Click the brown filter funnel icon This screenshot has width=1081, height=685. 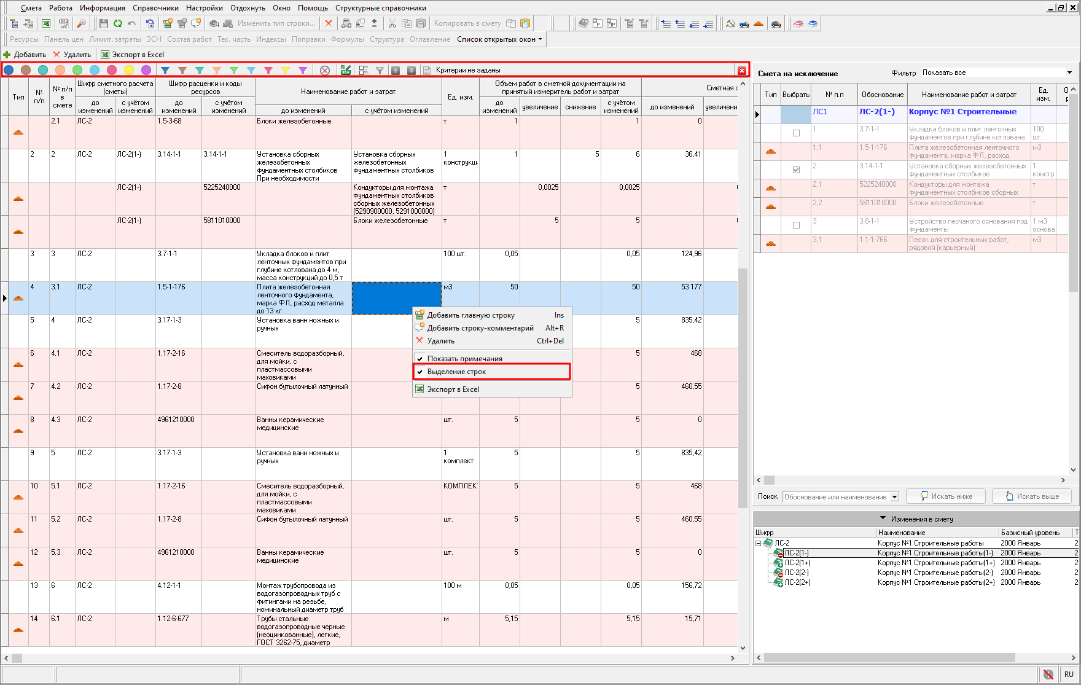tap(182, 70)
